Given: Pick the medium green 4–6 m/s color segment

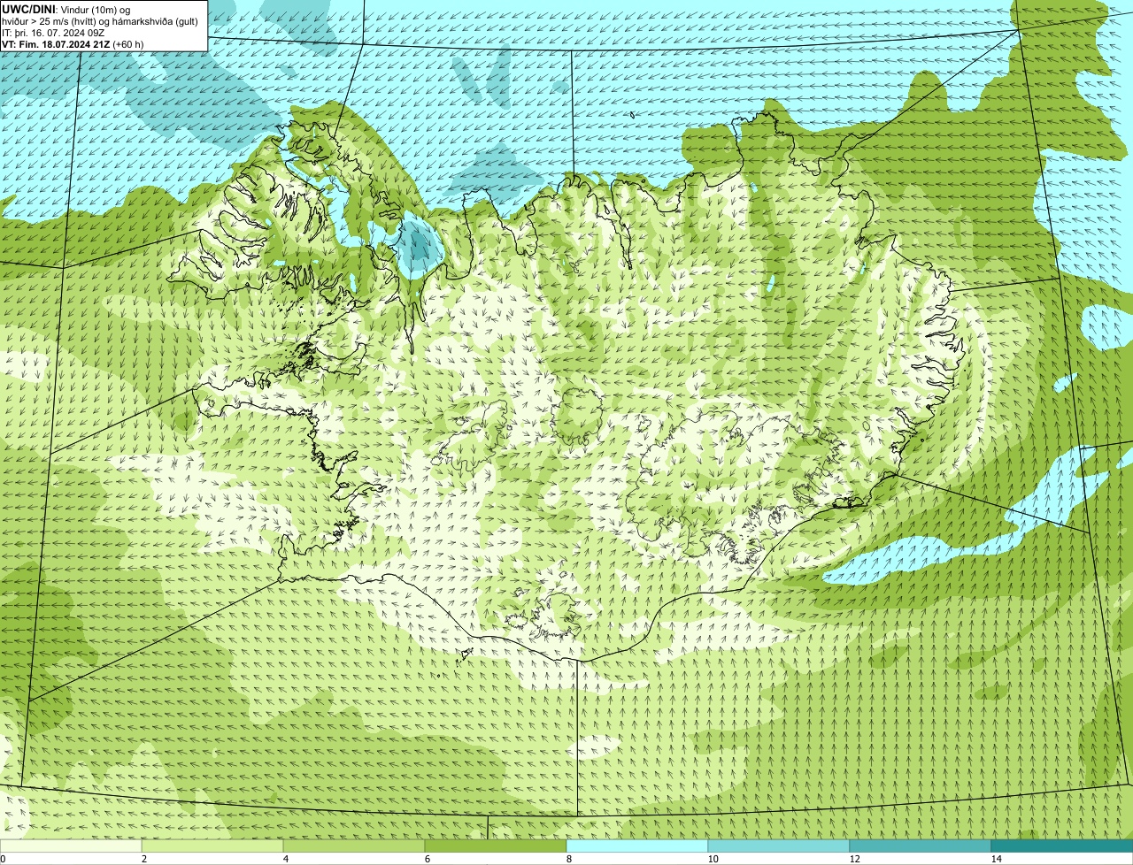Looking at the screenshot, I should (354, 846).
